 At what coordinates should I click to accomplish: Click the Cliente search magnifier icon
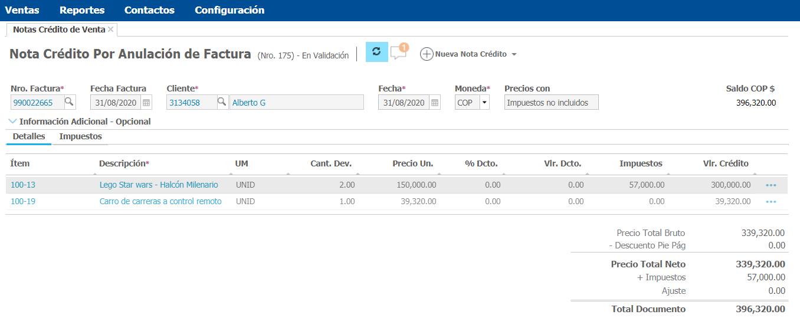[222, 102]
